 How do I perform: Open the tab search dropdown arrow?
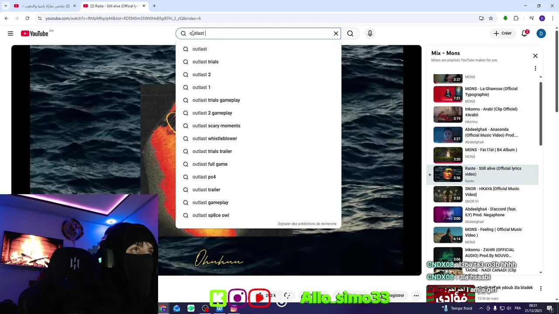click(x=6, y=6)
